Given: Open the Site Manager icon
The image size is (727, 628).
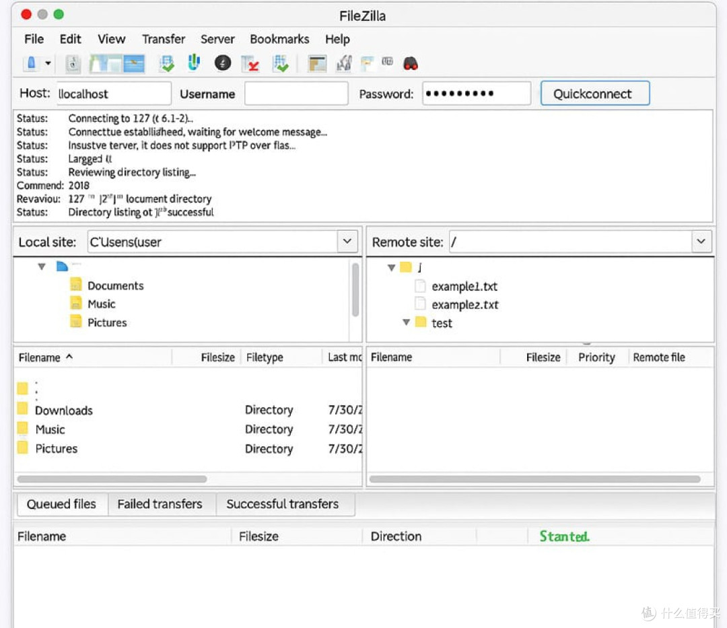Looking at the screenshot, I should point(32,63).
